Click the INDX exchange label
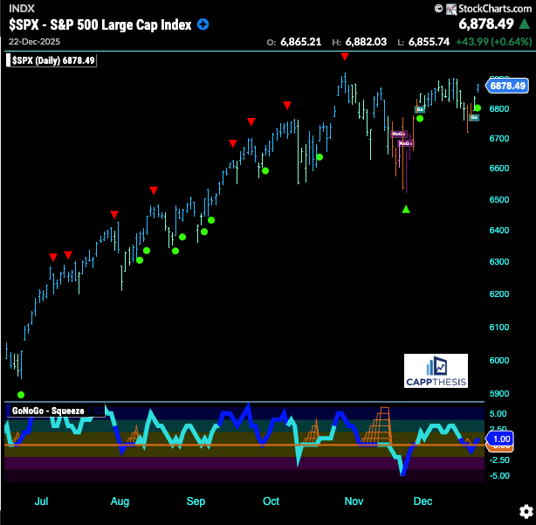Image resolution: width=536 pixels, height=525 pixels. click(x=22, y=9)
